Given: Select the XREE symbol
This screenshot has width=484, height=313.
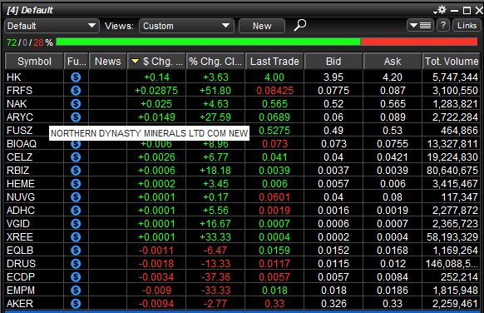Looking at the screenshot, I should point(20,236).
